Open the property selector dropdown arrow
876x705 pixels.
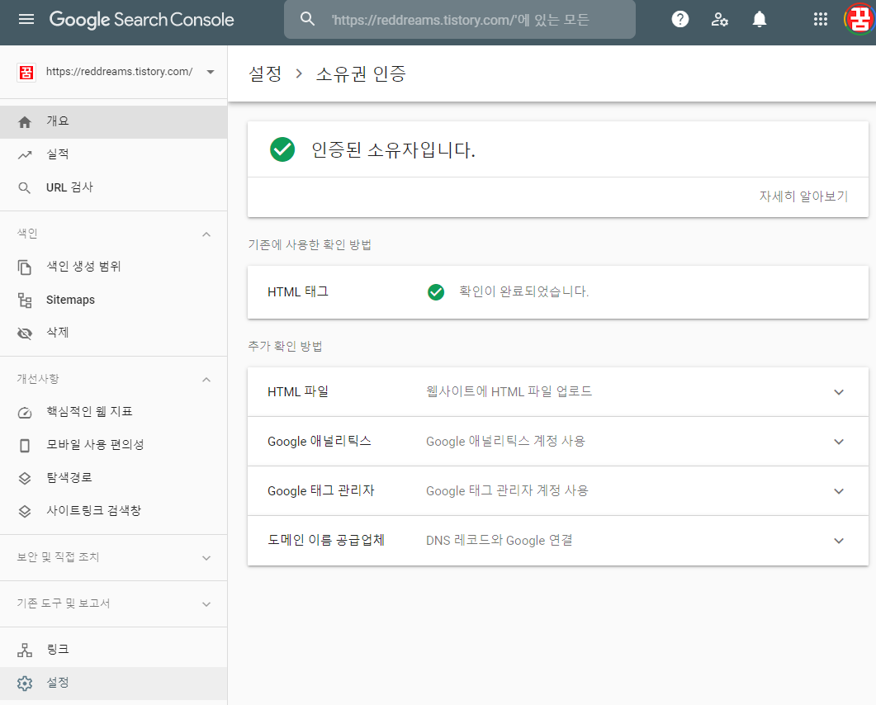point(211,72)
